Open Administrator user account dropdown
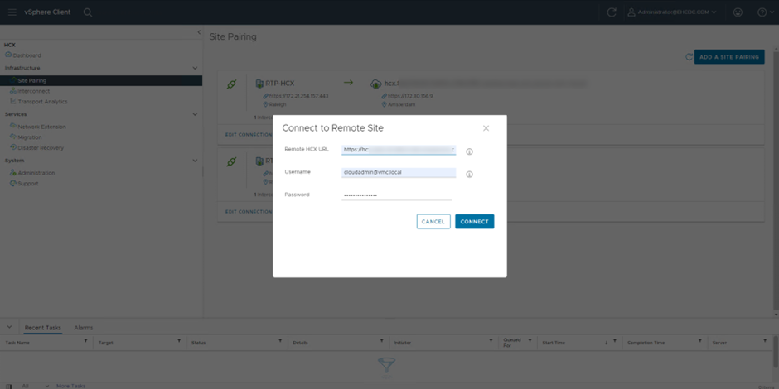Image resolution: width=779 pixels, height=389 pixels. pos(672,12)
